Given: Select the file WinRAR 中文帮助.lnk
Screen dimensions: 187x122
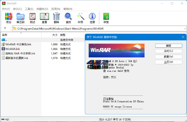Looking at the screenshot, I should point(18,44).
